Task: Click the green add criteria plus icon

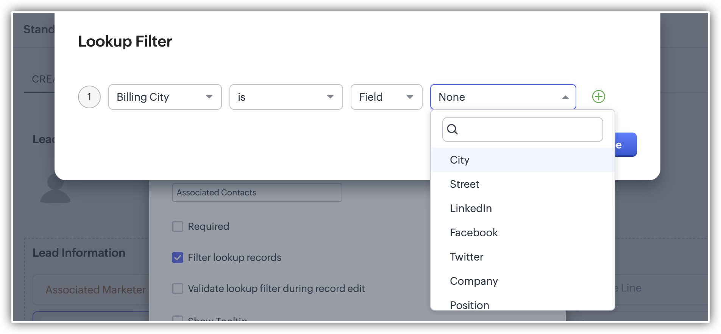Action: coord(598,97)
